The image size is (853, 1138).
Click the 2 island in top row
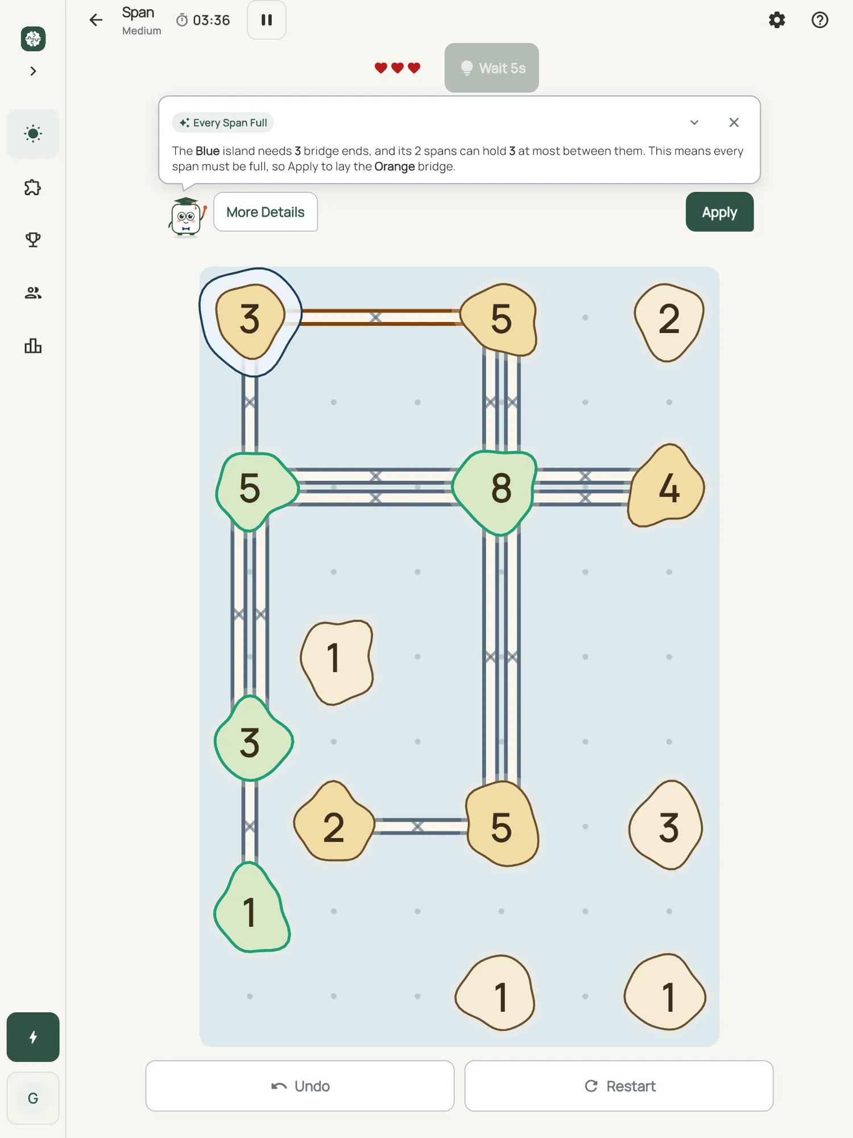669,321
